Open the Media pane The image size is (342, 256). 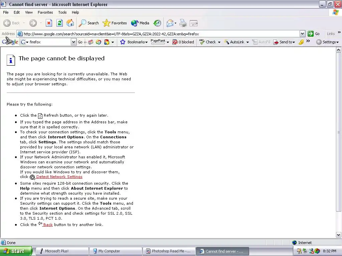[140, 23]
